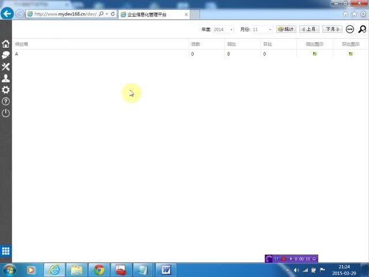Open the app grid menu icon

[6, 251]
